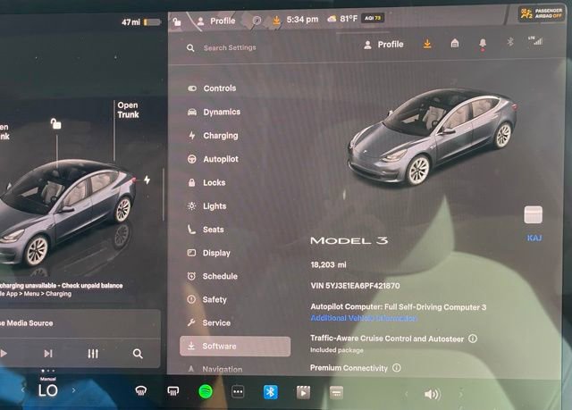Open media equalizer sliders icon
Screen dimensions: 572x410
click(93, 354)
